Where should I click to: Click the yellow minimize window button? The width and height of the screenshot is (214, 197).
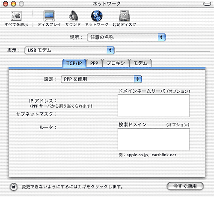click(14, 4)
